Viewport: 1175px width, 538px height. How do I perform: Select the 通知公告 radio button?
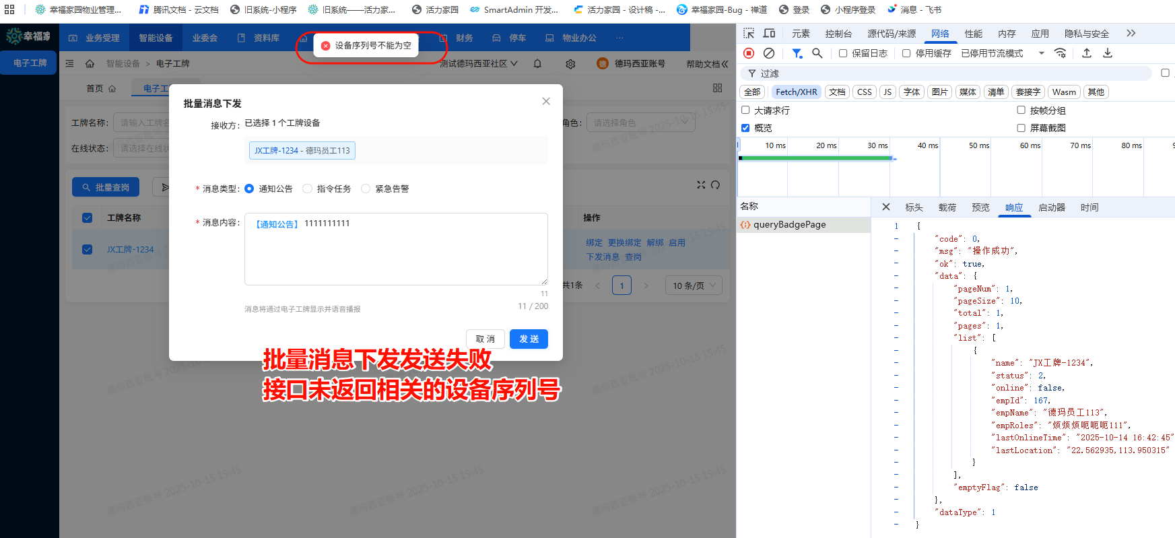point(249,189)
